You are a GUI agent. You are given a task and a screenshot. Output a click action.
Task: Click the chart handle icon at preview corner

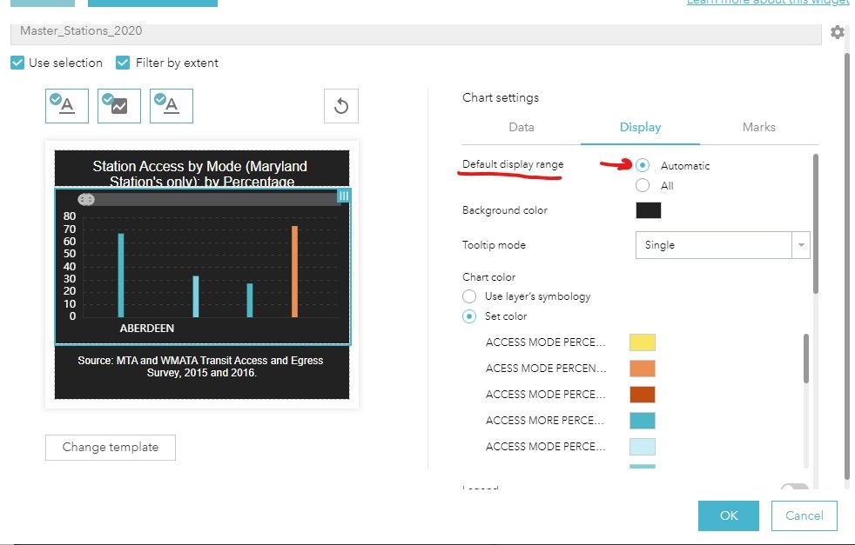(344, 196)
